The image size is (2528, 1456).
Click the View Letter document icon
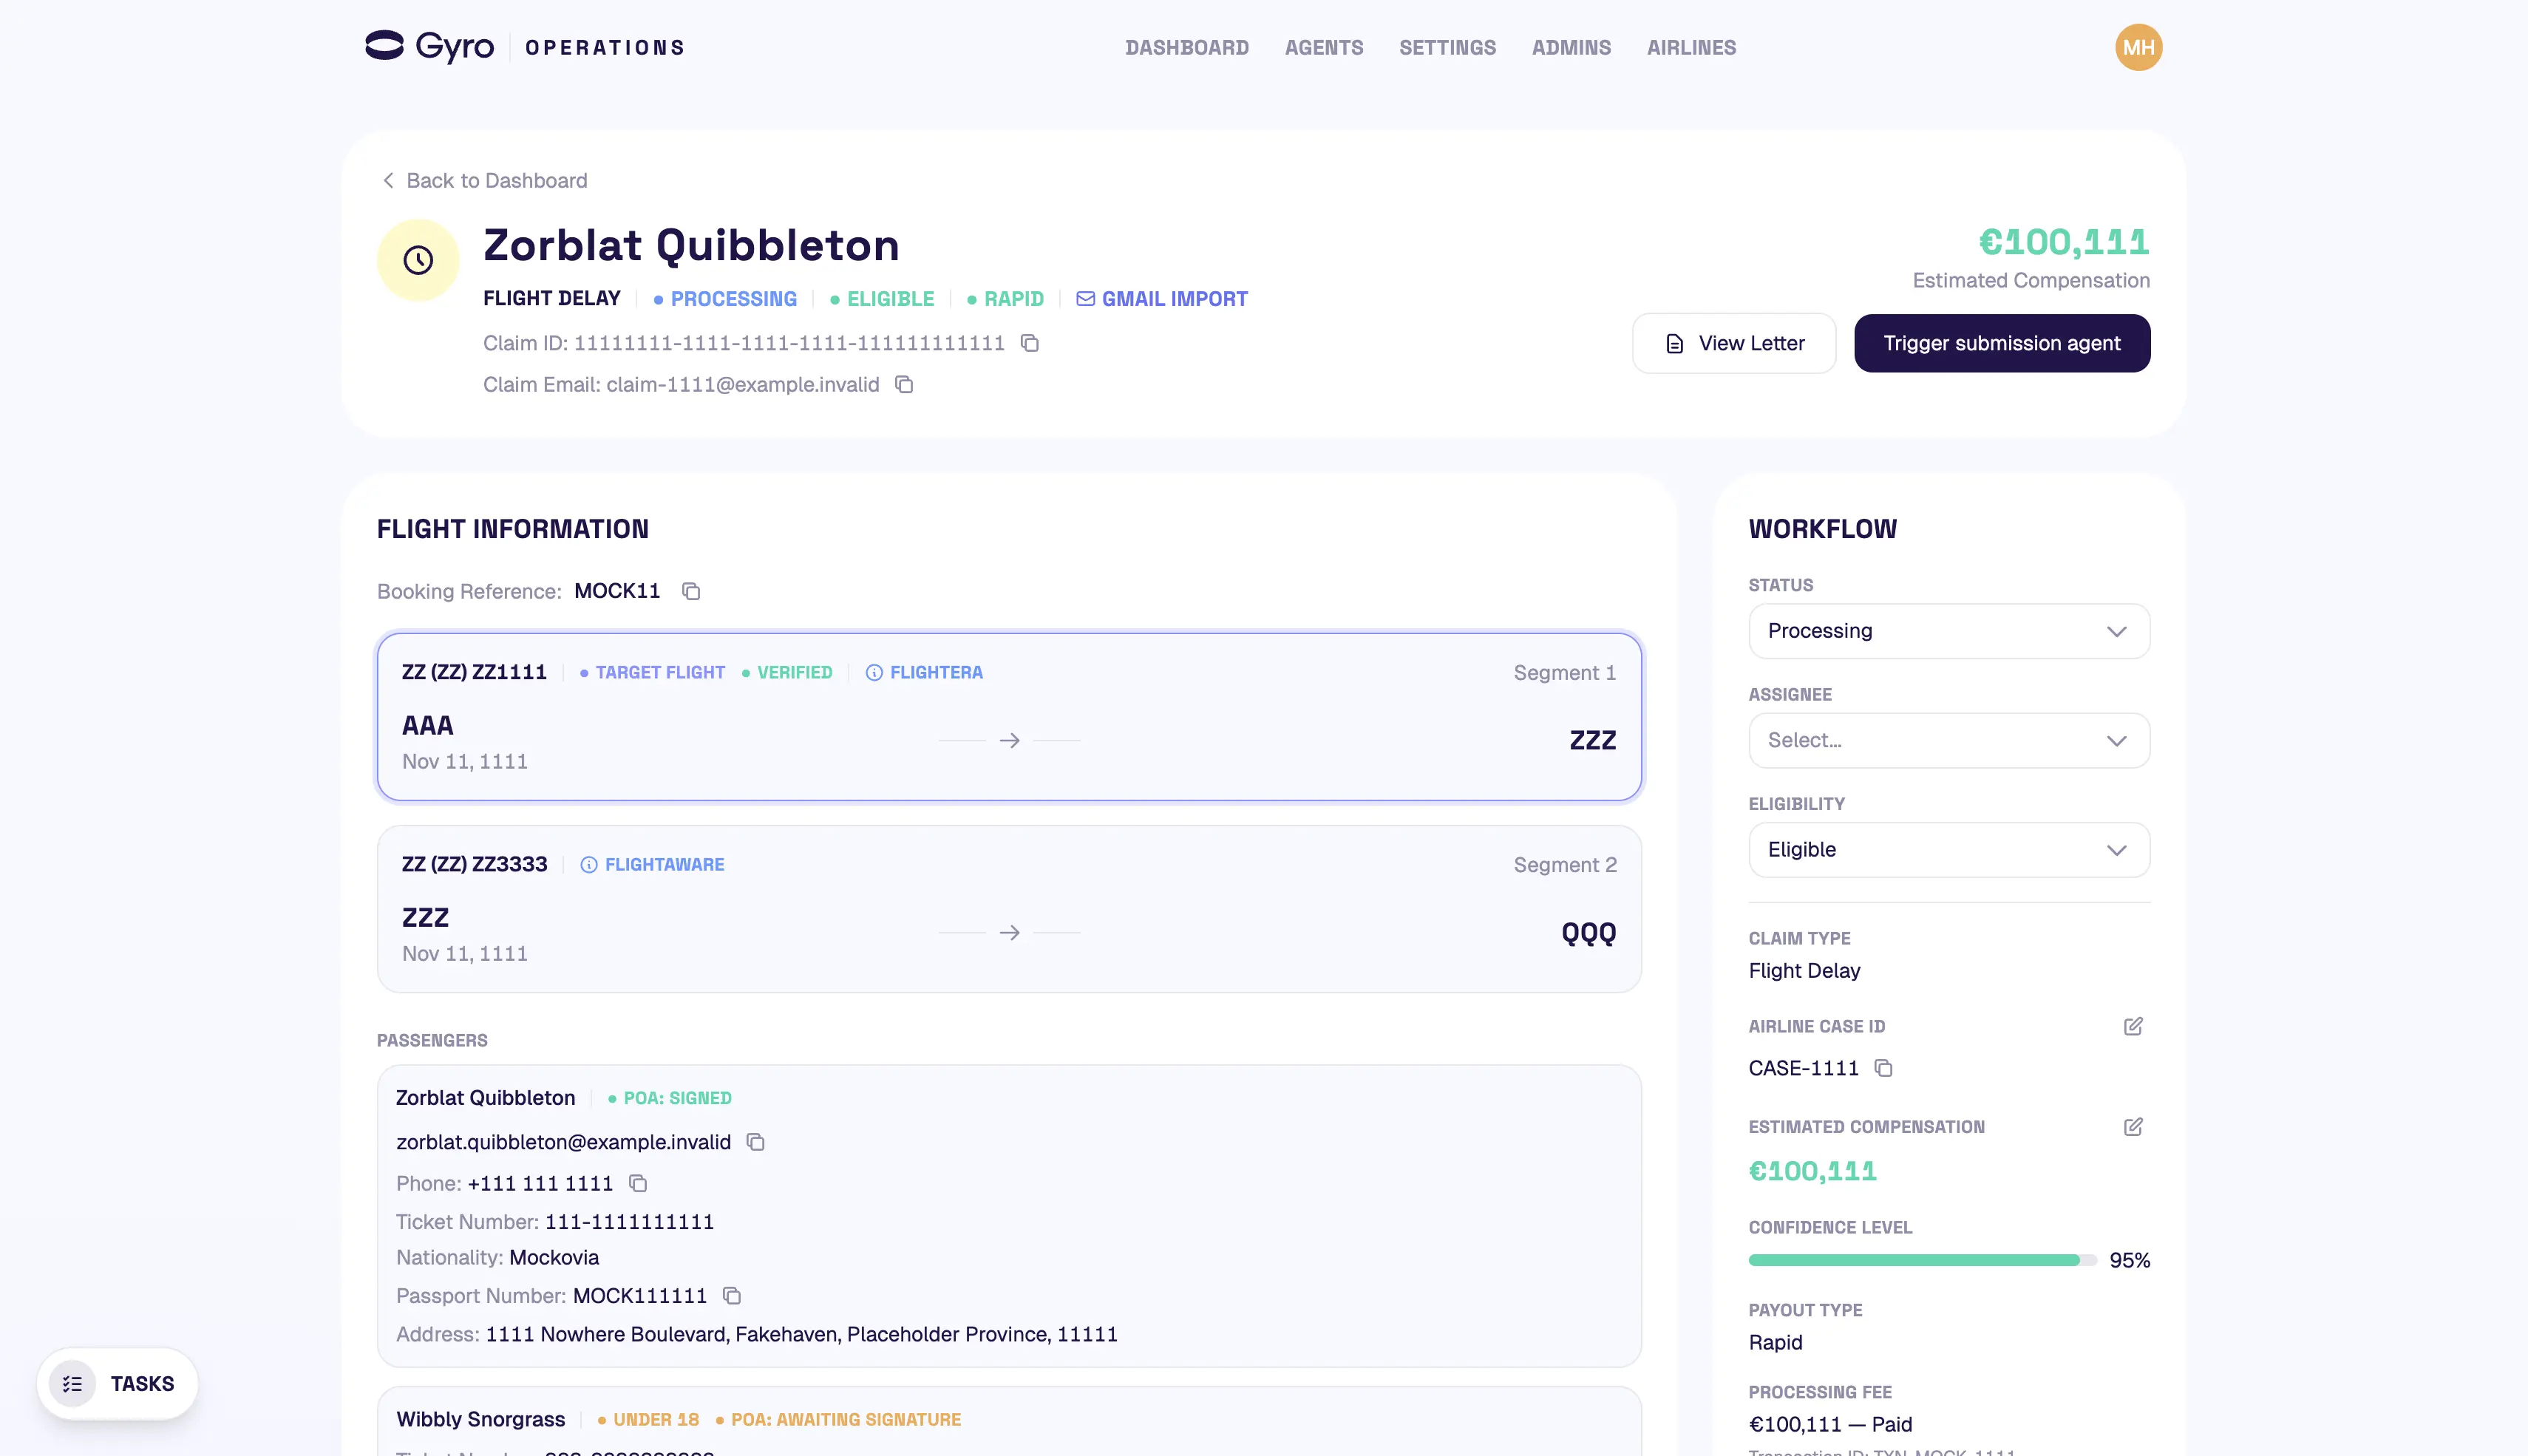click(1675, 344)
